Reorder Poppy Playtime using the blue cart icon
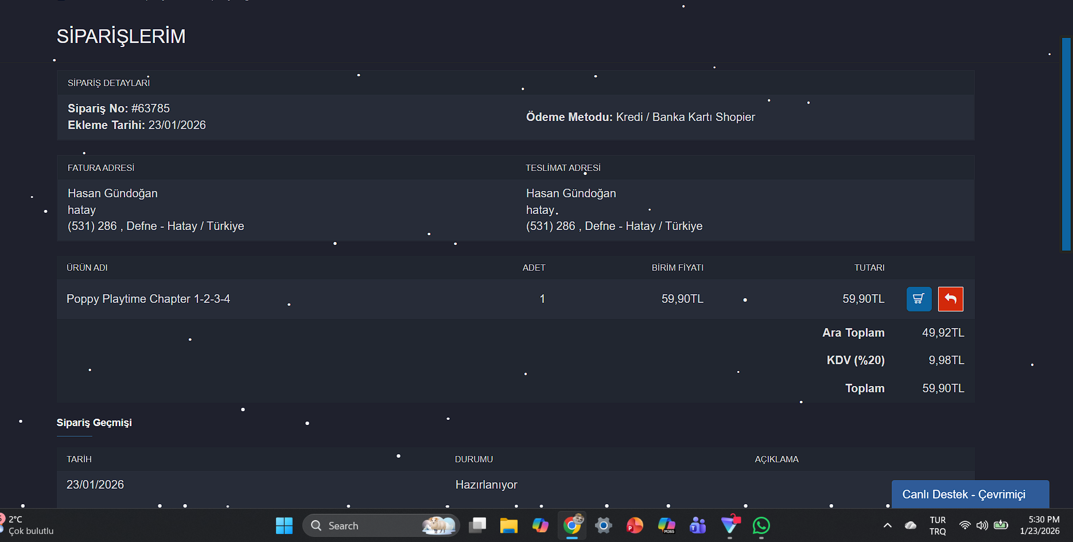 point(919,299)
